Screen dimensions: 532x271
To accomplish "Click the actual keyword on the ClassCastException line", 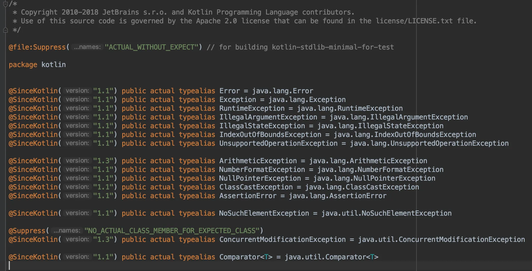I will coord(162,187).
